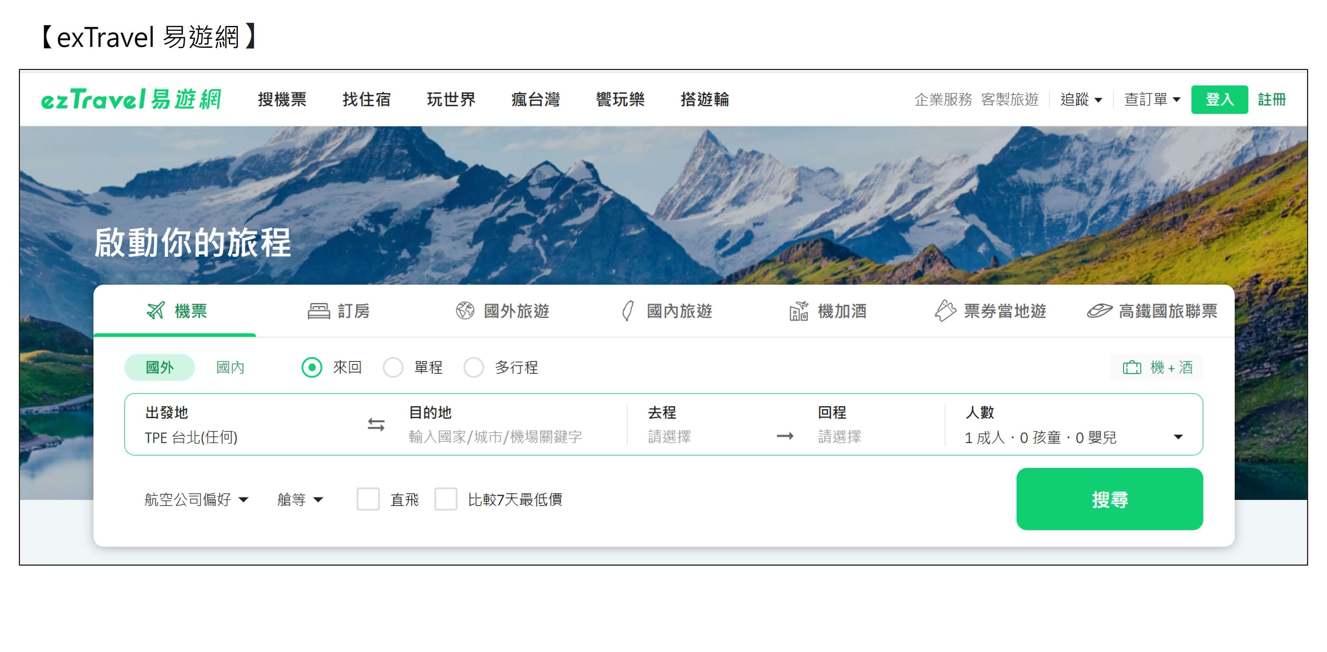1327x652 pixels.
Task: Click the 機票 tab label
Action: [x=191, y=311]
